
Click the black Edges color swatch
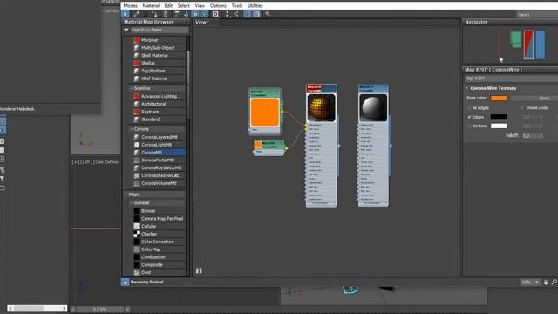tap(499, 117)
